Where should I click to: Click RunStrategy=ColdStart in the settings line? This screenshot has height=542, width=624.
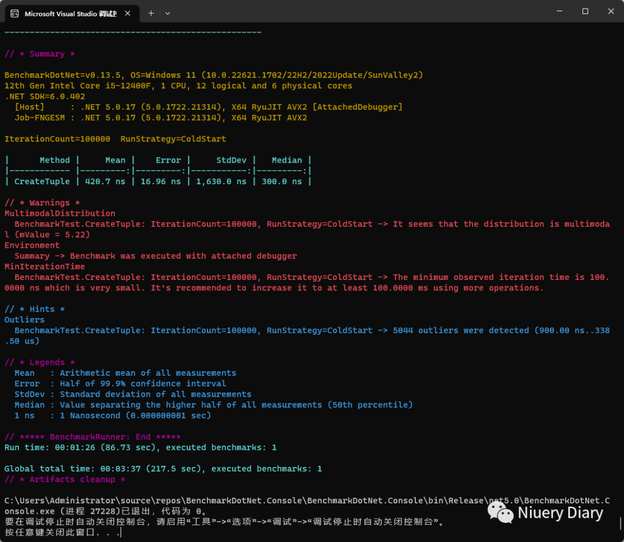(173, 139)
